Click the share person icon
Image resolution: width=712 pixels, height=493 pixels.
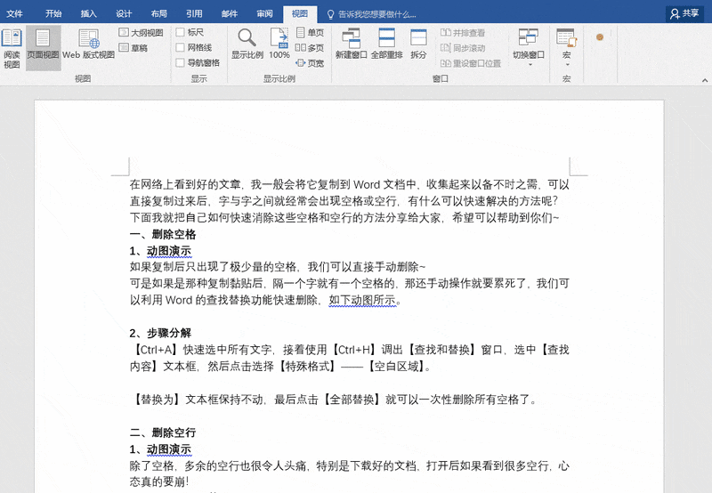(675, 14)
